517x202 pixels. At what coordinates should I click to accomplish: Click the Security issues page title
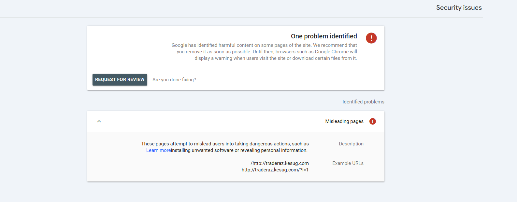pyautogui.click(x=459, y=8)
